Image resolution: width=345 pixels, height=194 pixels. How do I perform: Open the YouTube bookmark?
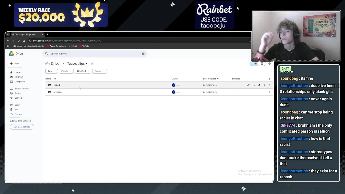pyautogui.click(x=84, y=46)
